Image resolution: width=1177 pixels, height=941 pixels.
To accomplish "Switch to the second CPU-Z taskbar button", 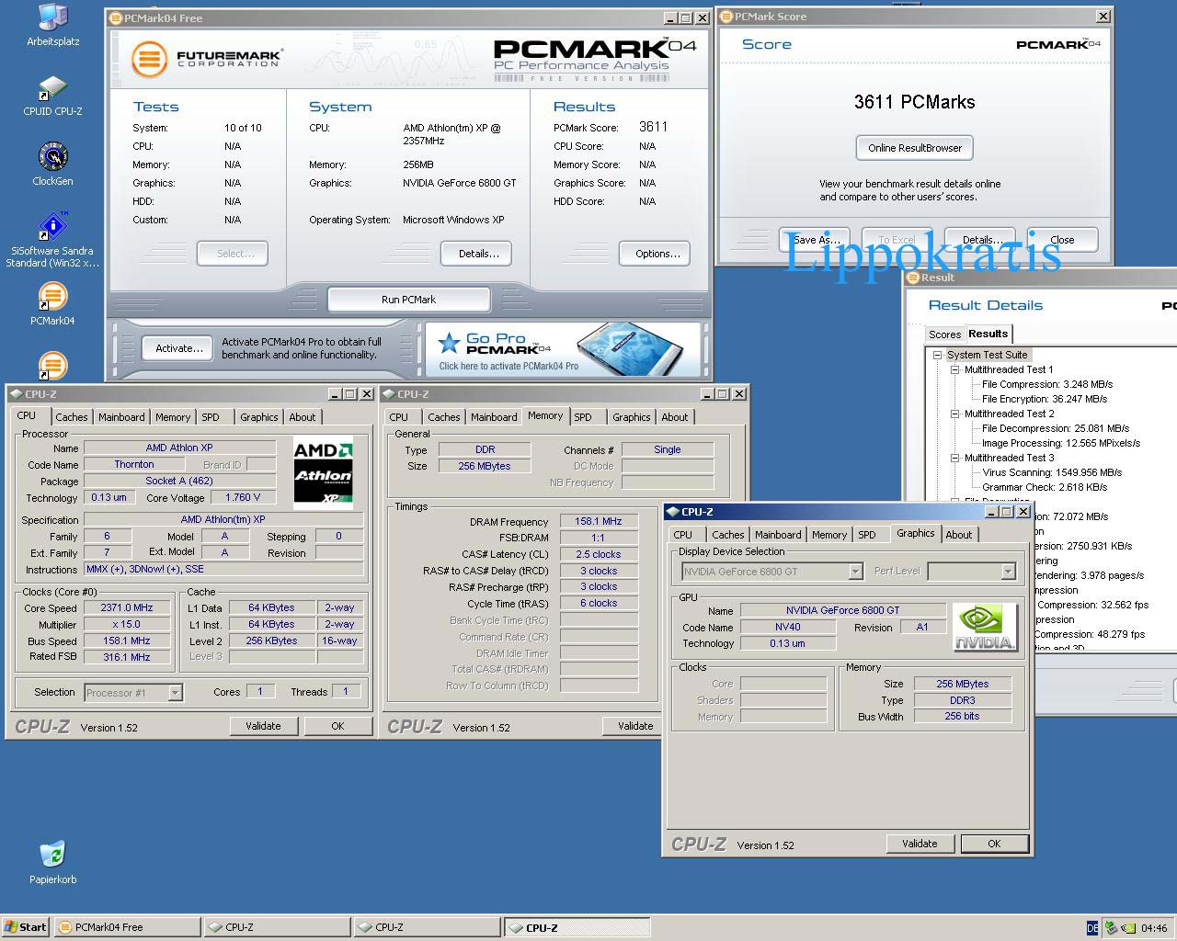I will click(x=428, y=927).
